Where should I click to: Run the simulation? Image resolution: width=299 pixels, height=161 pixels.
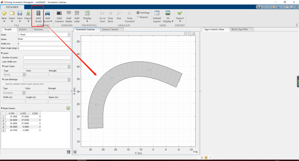(x=119, y=13)
